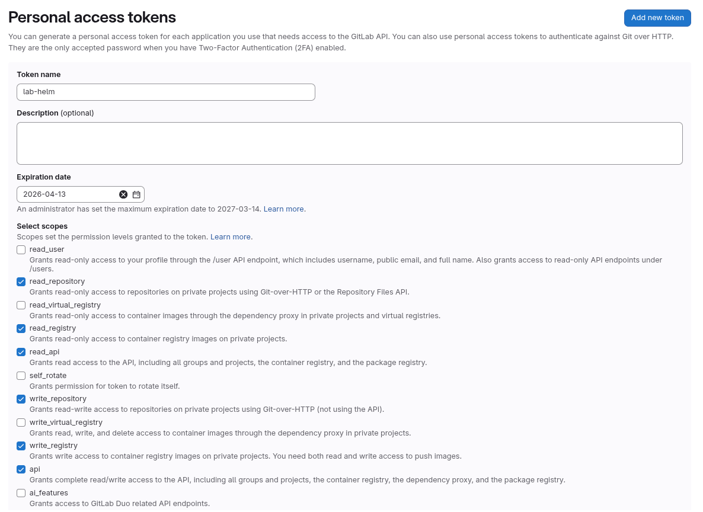Uncheck the write_repository scope
The image size is (703, 512).
21,399
